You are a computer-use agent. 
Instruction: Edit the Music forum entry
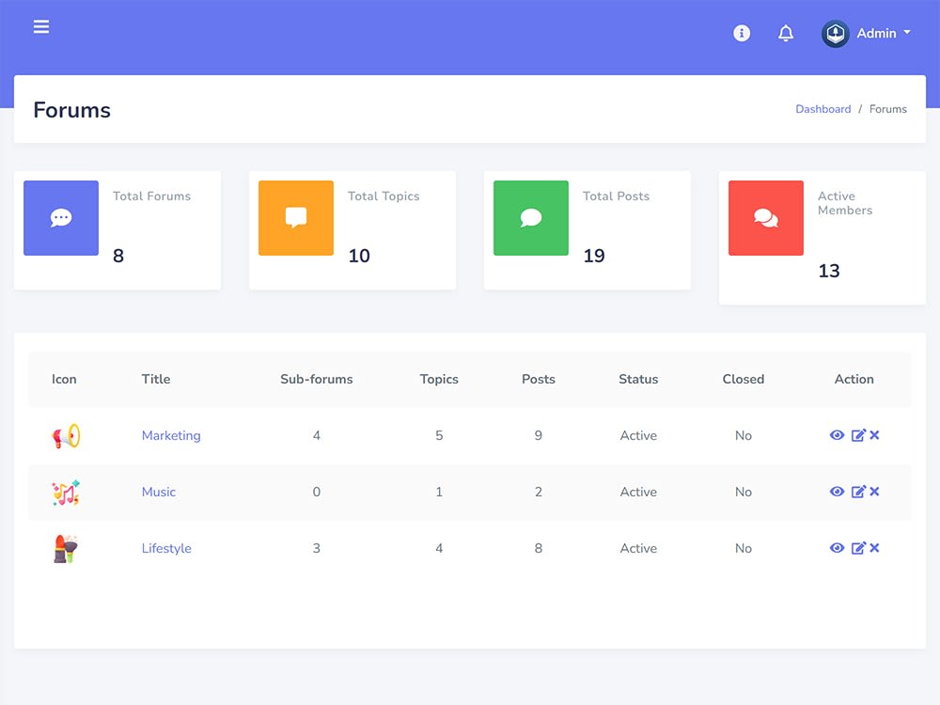pyautogui.click(x=857, y=492)
